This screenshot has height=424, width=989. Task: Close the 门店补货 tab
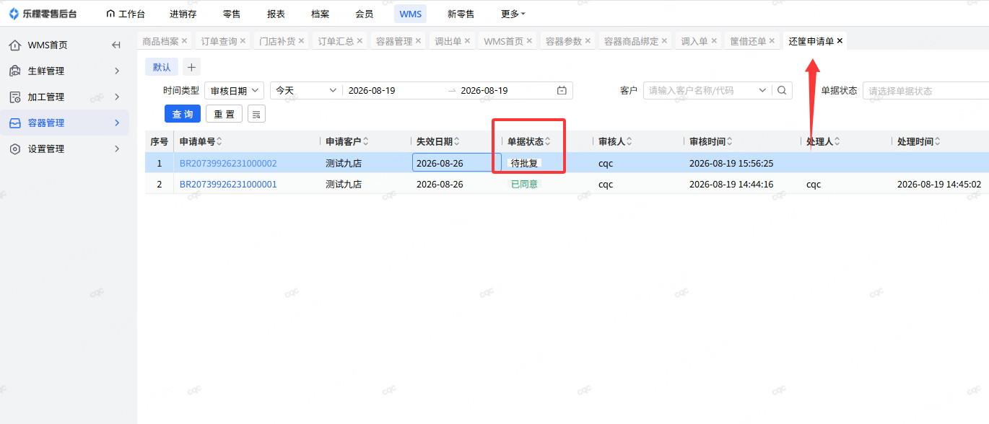[x=301, y=41]
